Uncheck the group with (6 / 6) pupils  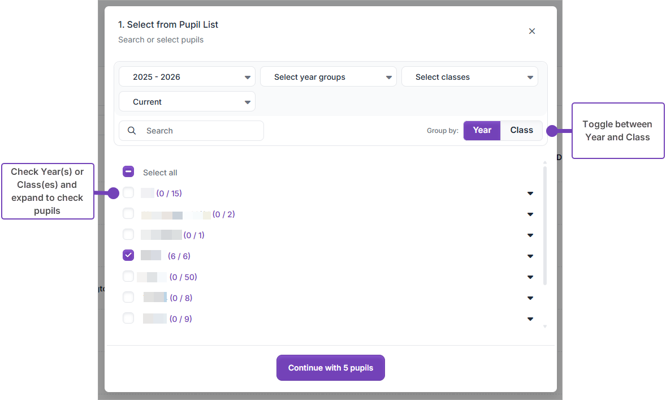[x=128, y=255]
